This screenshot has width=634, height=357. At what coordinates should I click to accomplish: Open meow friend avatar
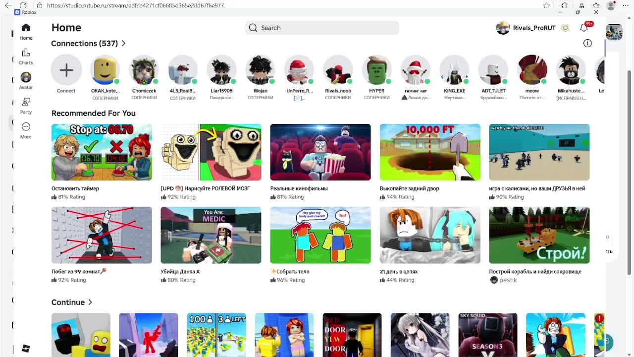click(532, 70)
